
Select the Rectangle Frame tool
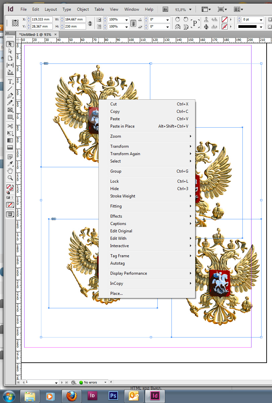10,110
